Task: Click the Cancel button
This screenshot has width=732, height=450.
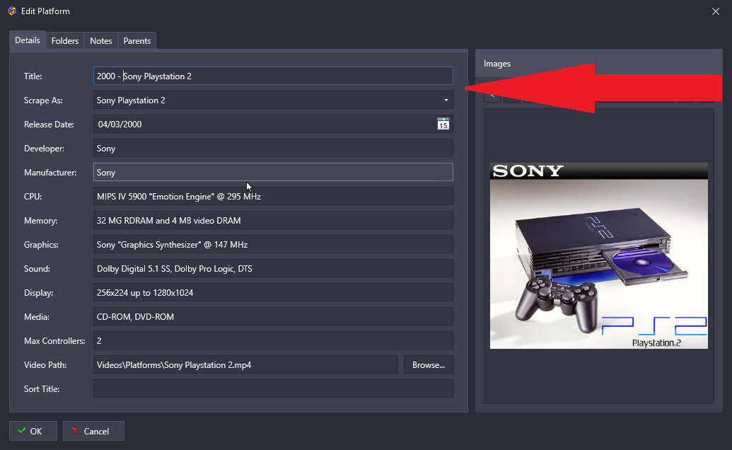Action: 93,431
